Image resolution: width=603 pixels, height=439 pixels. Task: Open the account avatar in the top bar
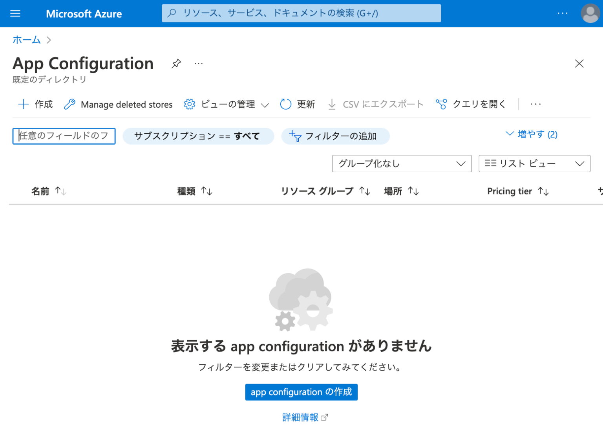coord(590,13)
